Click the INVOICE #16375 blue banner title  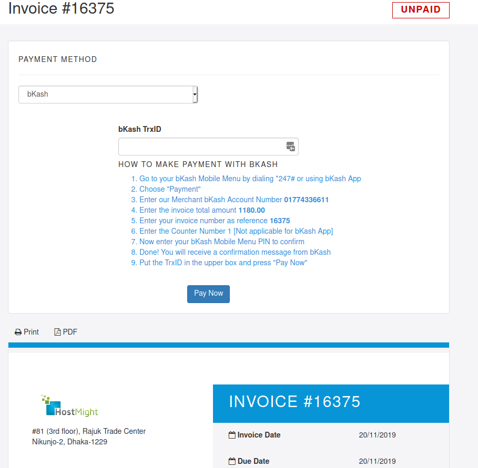pos(294,402)
